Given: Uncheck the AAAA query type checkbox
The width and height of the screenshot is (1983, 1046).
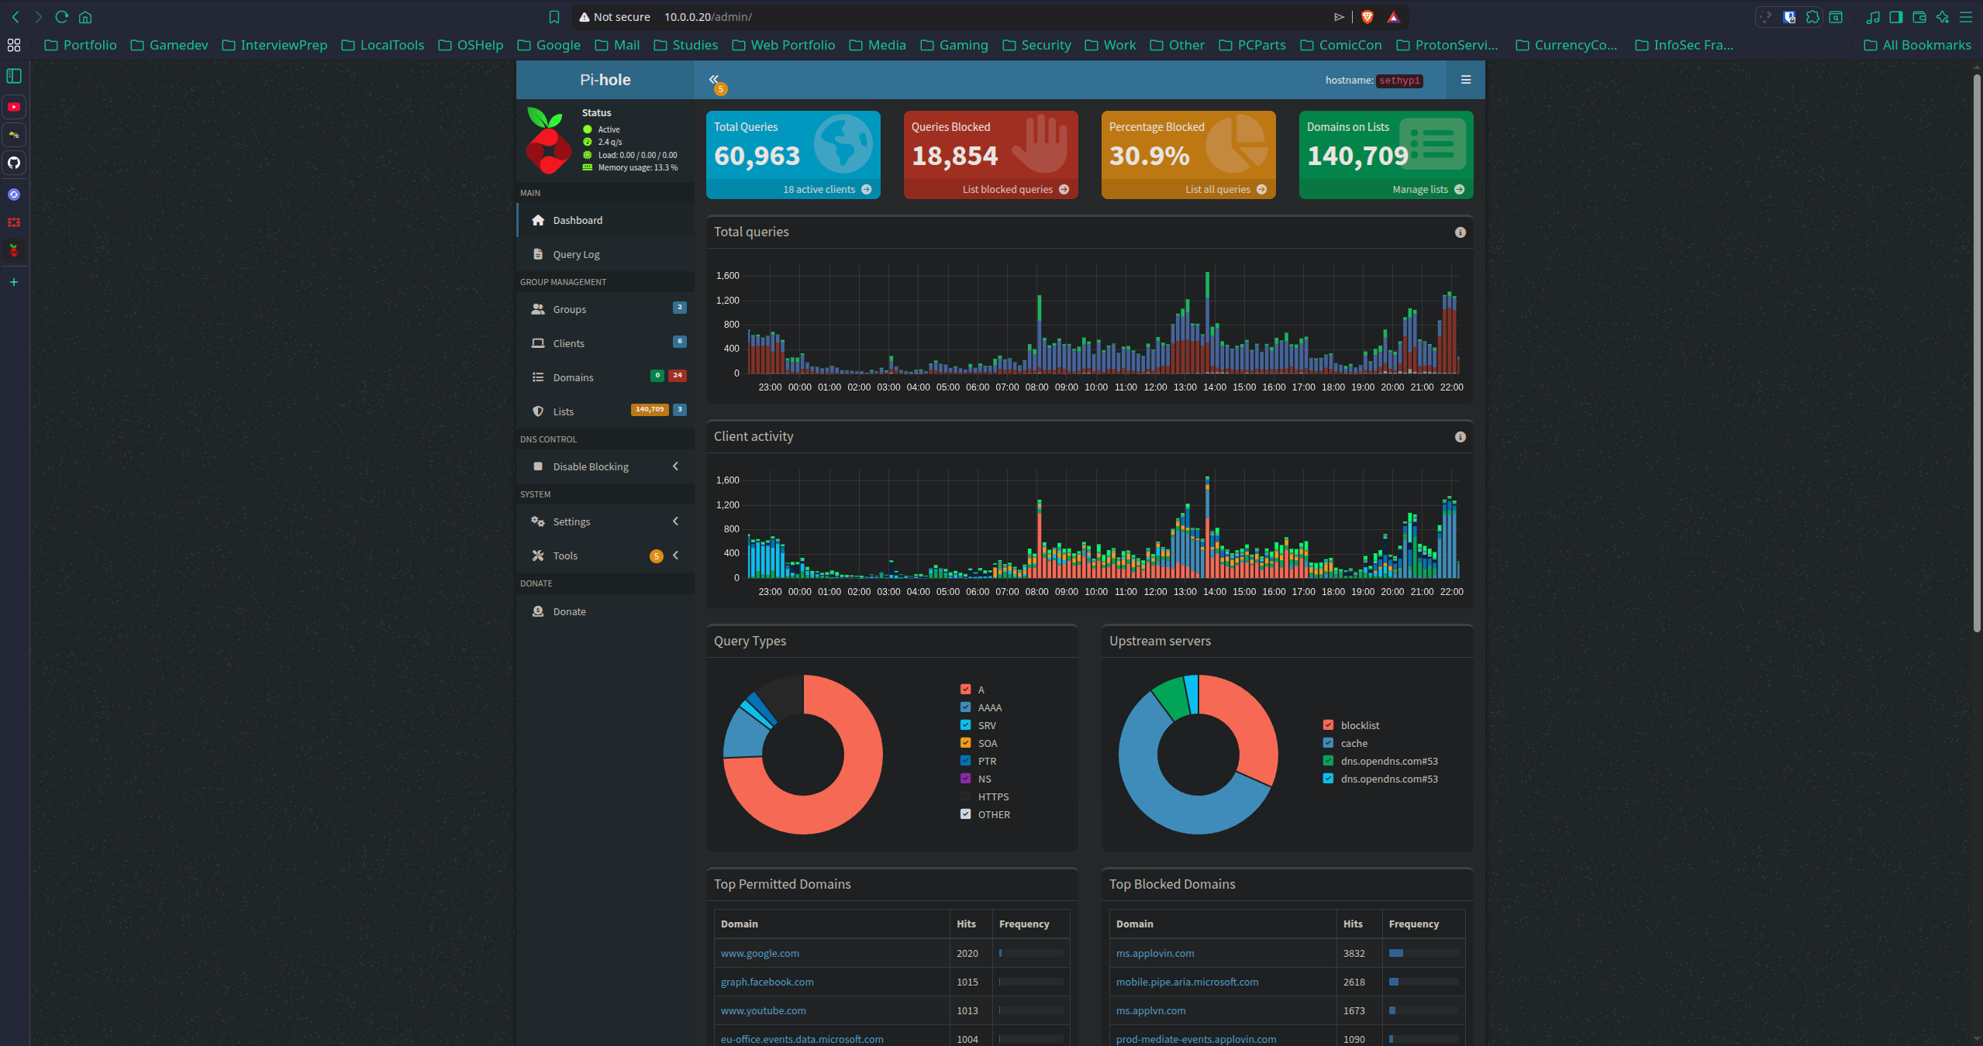Looking at the screenshot, I should tap(965, 707).
